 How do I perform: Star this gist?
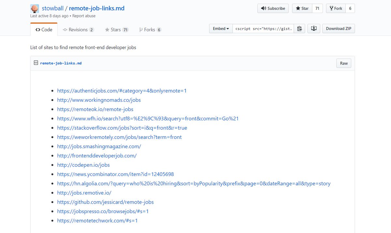[302, 8]
